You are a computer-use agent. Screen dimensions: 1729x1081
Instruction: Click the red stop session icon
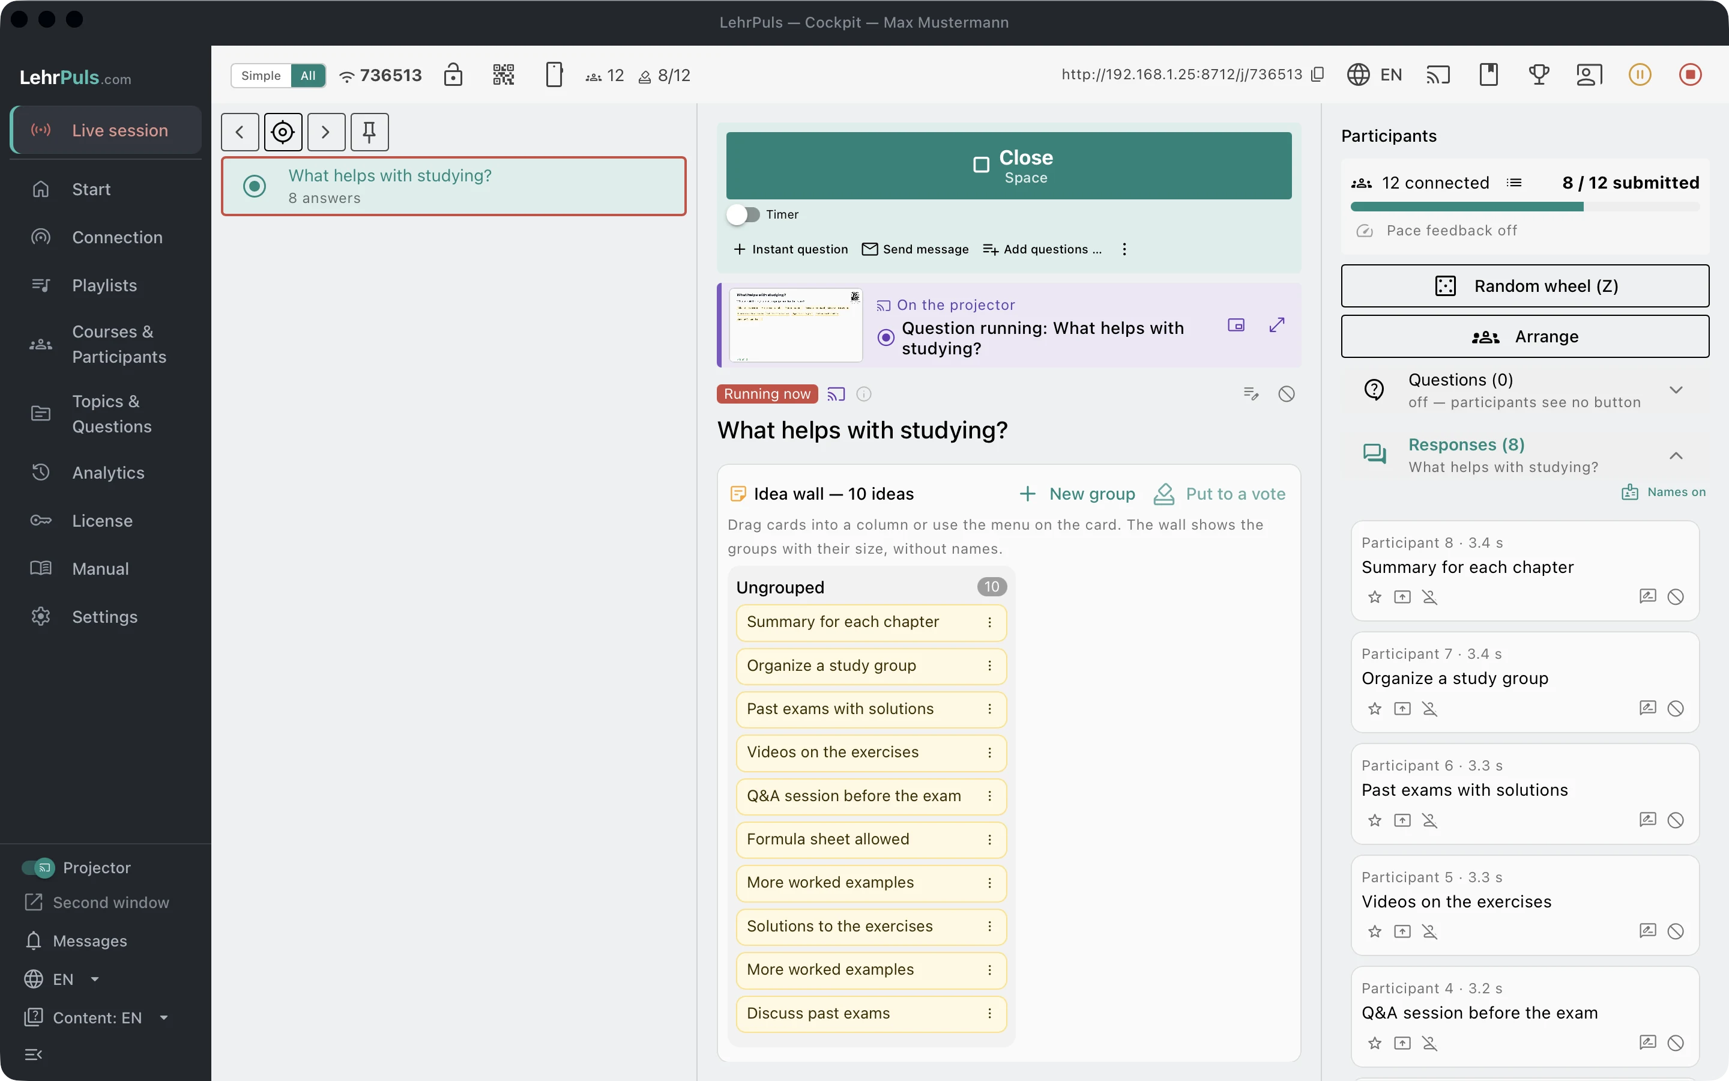coord(1691,74)
